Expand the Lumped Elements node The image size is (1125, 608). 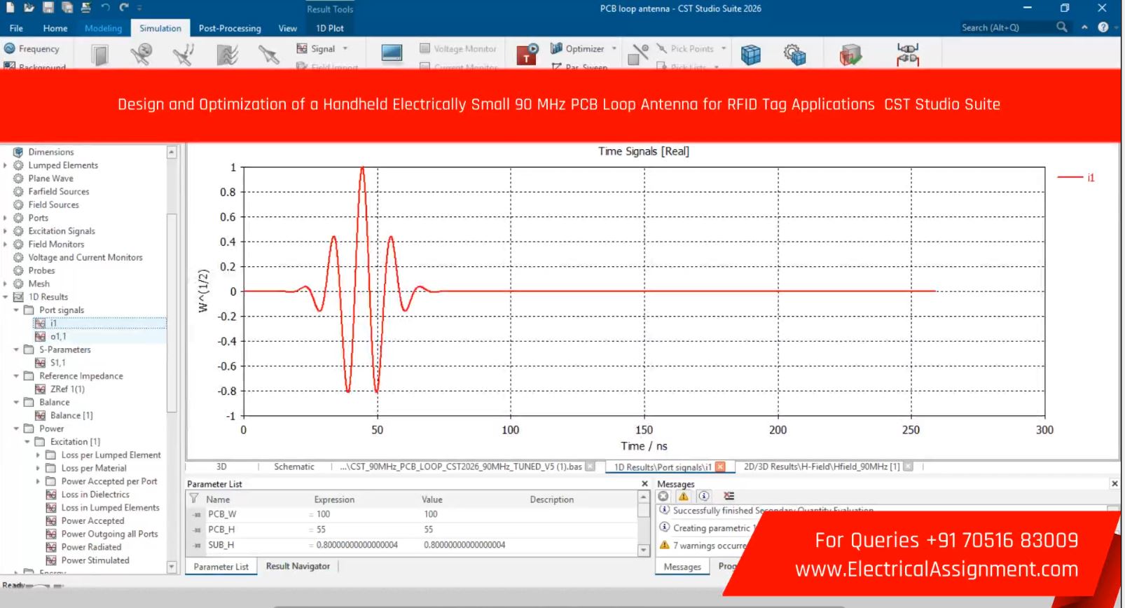[x=6, y=165]
